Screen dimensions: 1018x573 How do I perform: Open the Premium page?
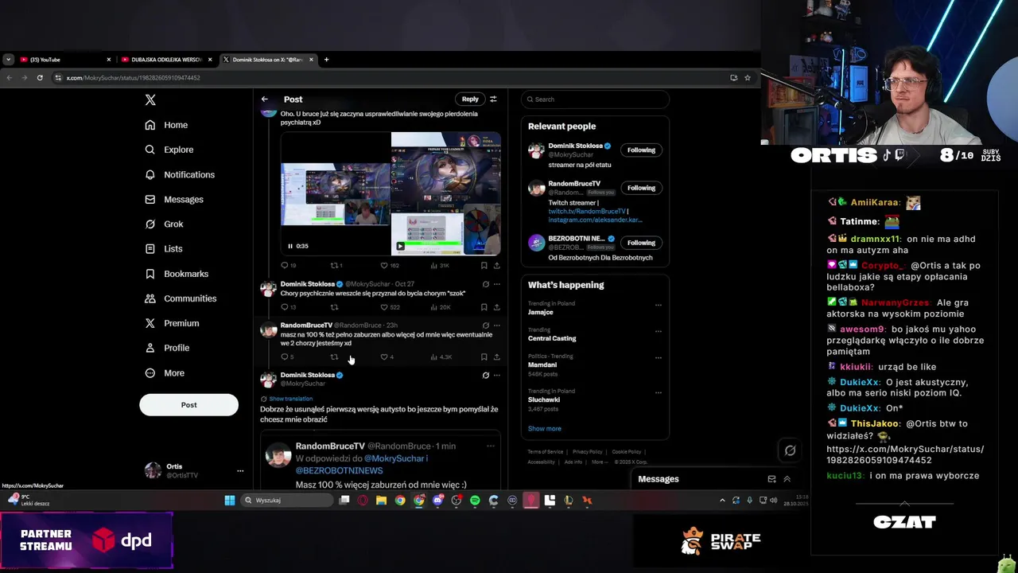172,323
